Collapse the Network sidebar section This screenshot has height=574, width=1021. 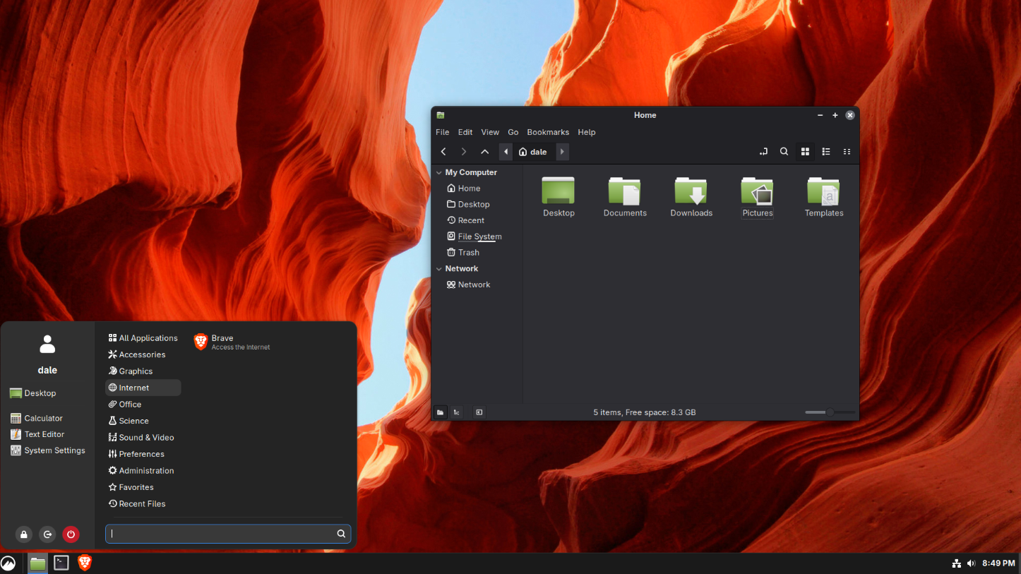pos(439,269)
